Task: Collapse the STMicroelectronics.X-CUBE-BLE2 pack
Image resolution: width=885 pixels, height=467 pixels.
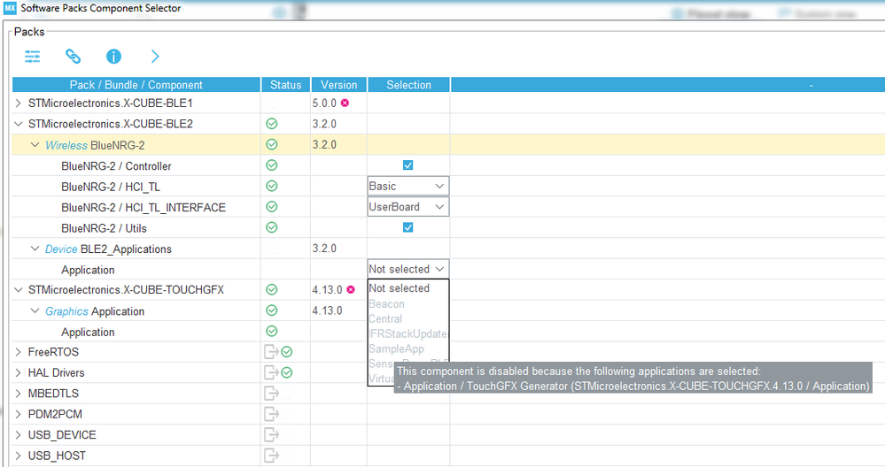Action: pos(18,124)
